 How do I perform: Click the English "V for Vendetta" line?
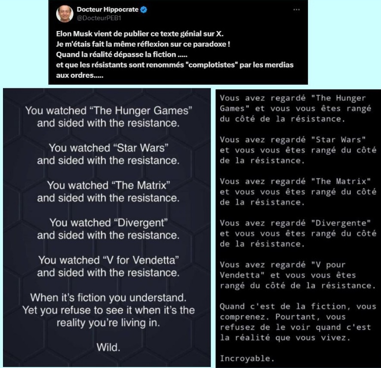coord(108,260)
